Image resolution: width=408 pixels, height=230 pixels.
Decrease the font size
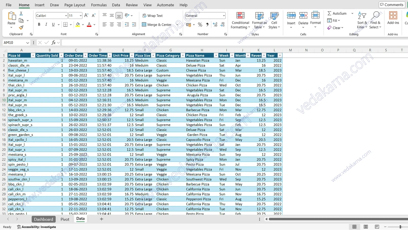click(x=94, y=16)
